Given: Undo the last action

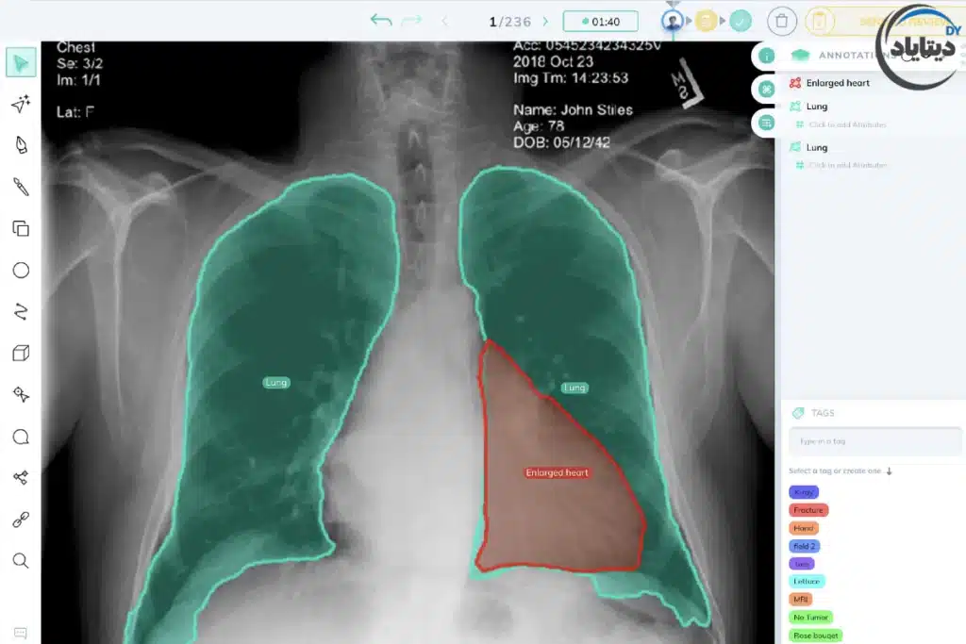Looking at the screenshot, I should pyautogui.click(x=380, y=21).
